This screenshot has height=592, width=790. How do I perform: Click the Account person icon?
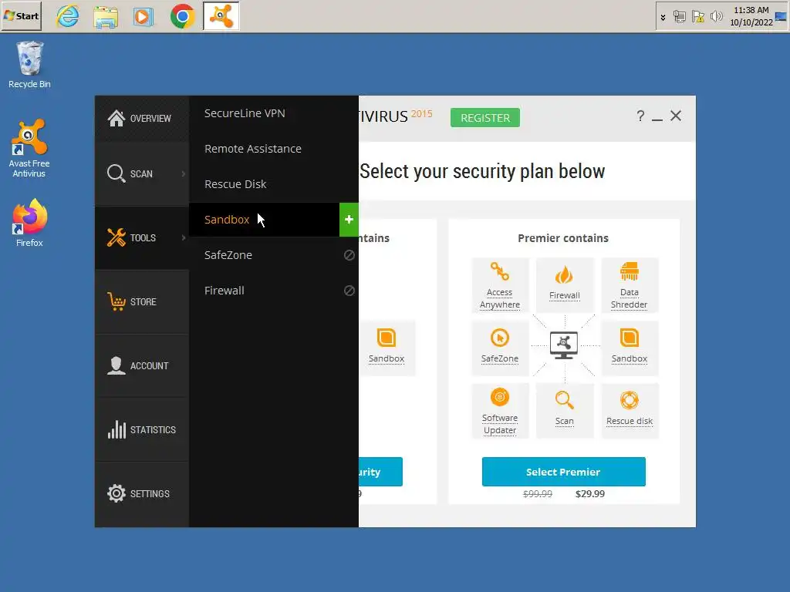(116, 365)
